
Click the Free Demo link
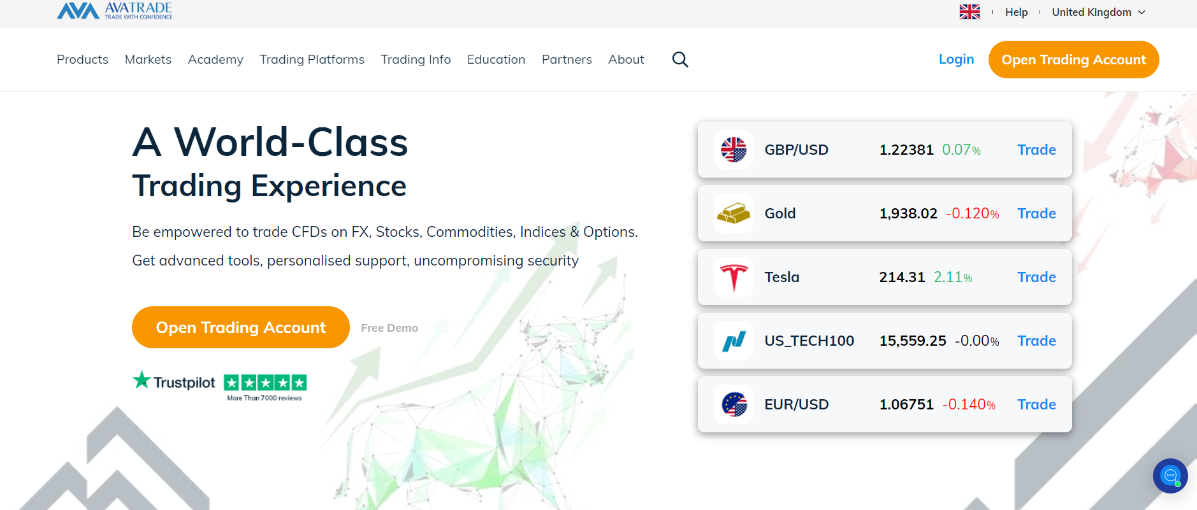(389, 328)
